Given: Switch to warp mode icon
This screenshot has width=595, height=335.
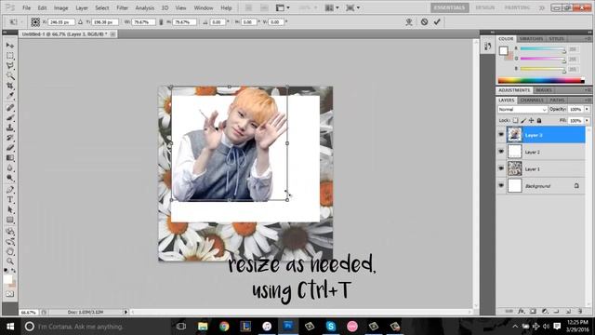Looking at the screenshot, I should point(409,22).
